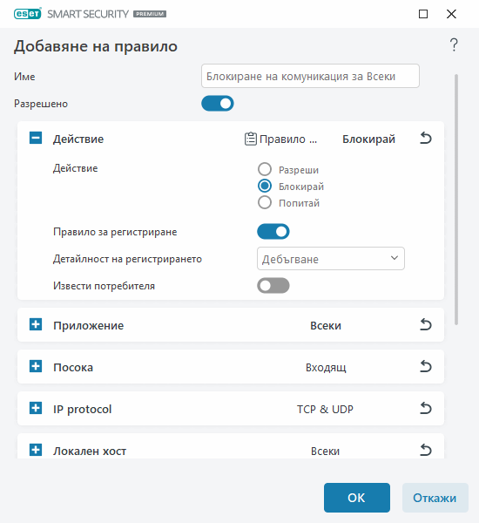
Task: Disable the Правило за регистриране switch
Action: pos(273,232)
